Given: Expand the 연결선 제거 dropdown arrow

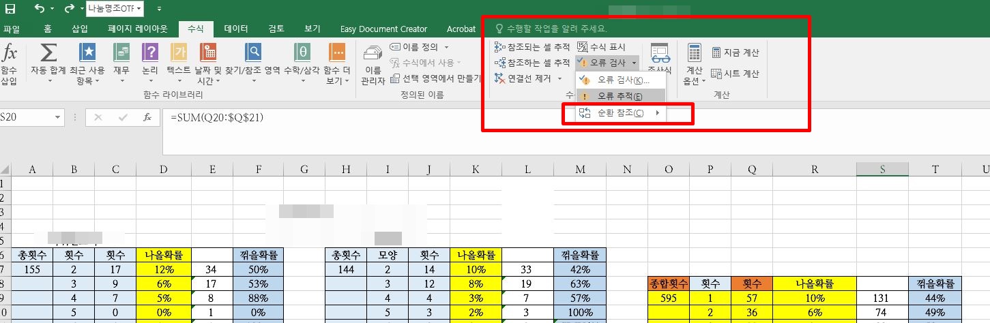Looking at the screenshot, I should pos(559,78).
